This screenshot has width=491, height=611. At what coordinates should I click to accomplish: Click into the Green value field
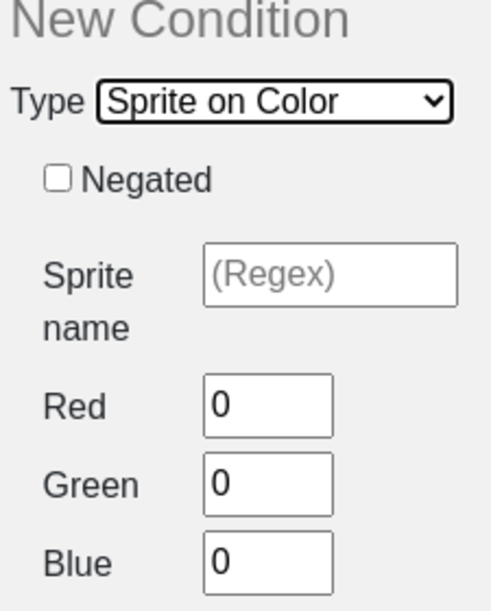pos(268,484)
